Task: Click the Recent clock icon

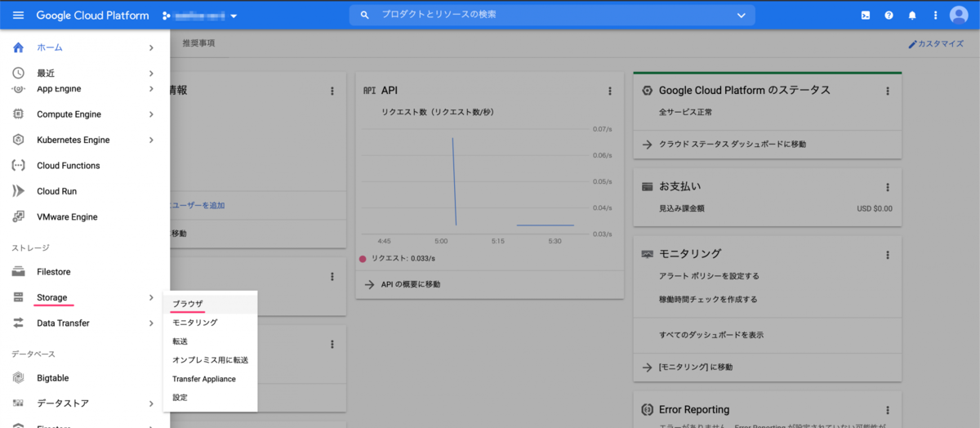Action: point(18,74)
